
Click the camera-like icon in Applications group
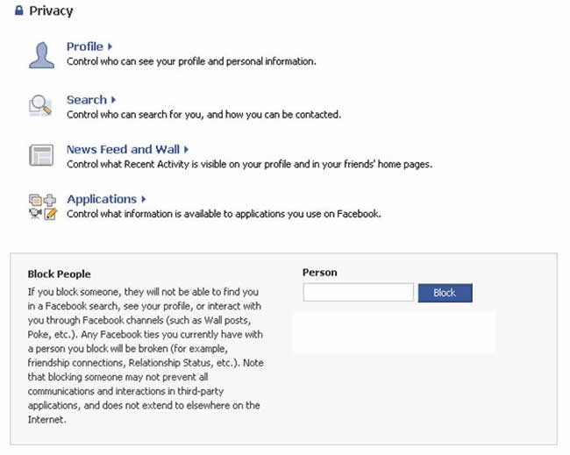[x=35, y=214]
